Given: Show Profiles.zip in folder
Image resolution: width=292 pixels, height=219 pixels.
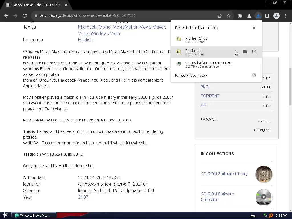Looking at the screenshot, I should pos(245,52).
